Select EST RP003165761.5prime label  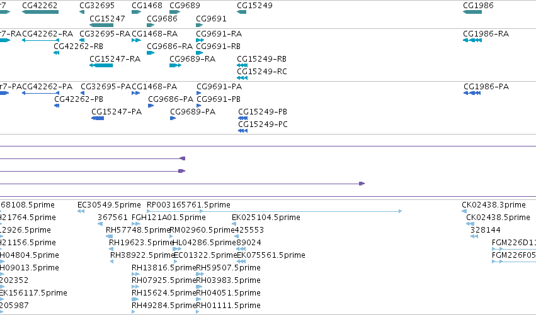pyautogui.click(x=188, y=205)
